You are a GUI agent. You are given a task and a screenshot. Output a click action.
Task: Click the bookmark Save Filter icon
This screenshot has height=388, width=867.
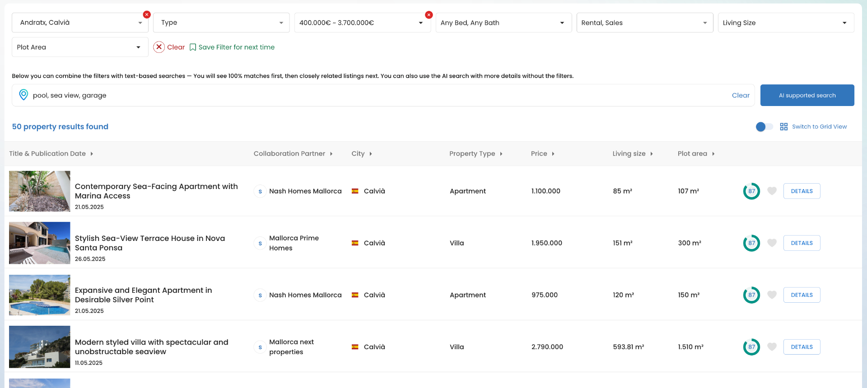tap(193, 47)
